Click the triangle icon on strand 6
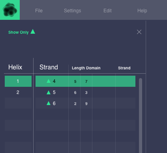Viewport: 167px width, 153px height. pyautogui.click(x=49, y=103)
